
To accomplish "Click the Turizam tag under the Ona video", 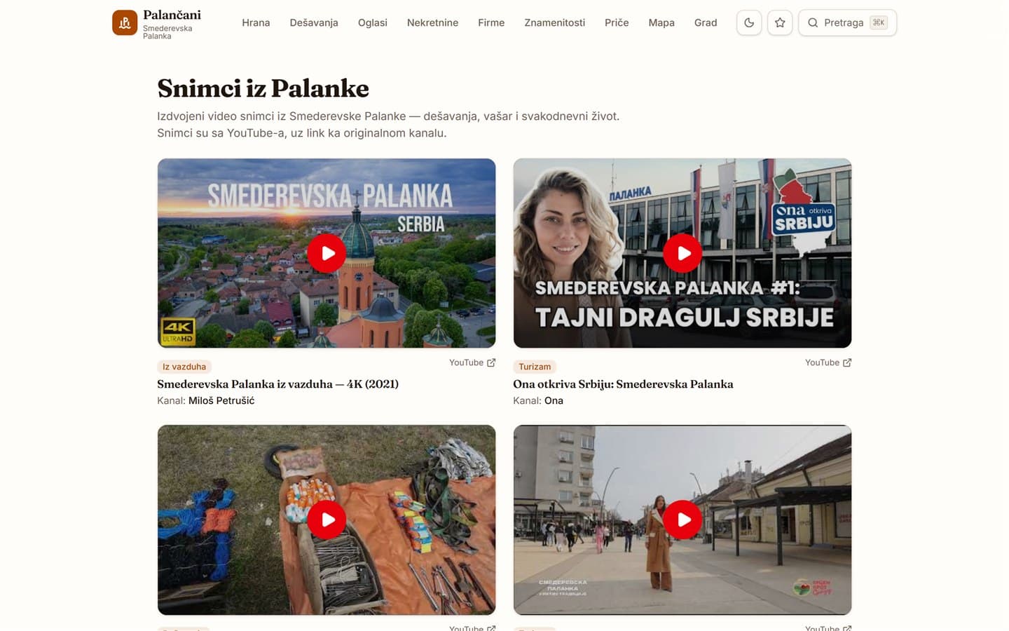I will pos(535,367).
